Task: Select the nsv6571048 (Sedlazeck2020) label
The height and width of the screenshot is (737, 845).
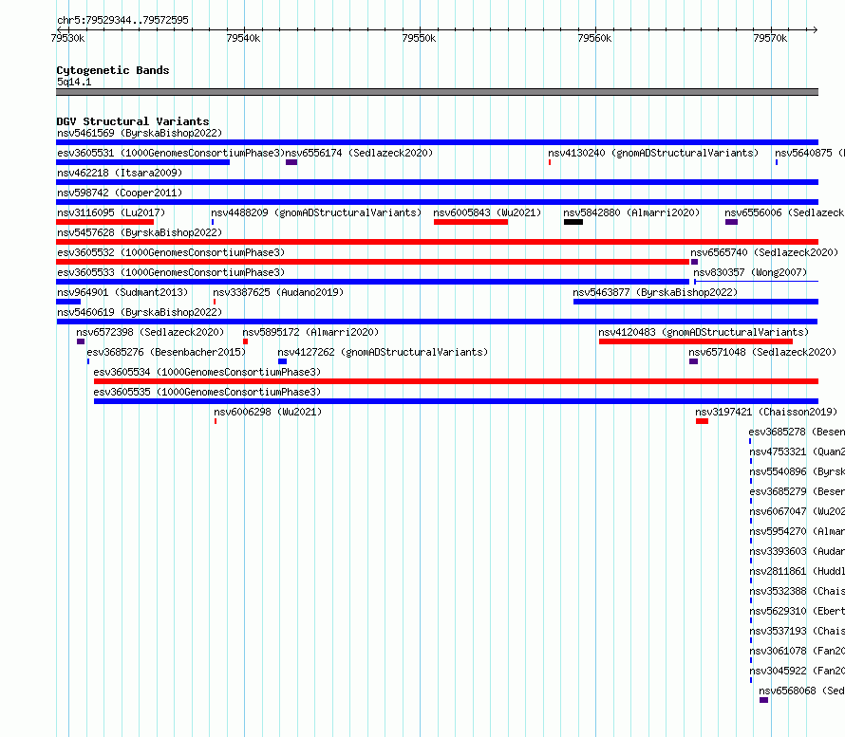Action: 762,352
